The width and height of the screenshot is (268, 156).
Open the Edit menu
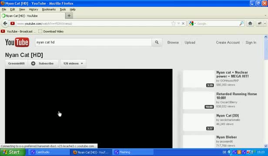tap(13, 10)
